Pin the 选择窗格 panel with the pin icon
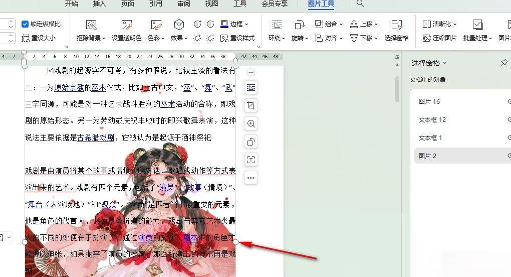 pyautogui.click(x=504, y=63)
